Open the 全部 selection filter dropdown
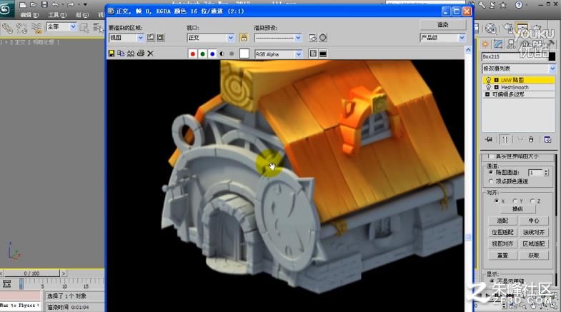 (x=61, y=27)
